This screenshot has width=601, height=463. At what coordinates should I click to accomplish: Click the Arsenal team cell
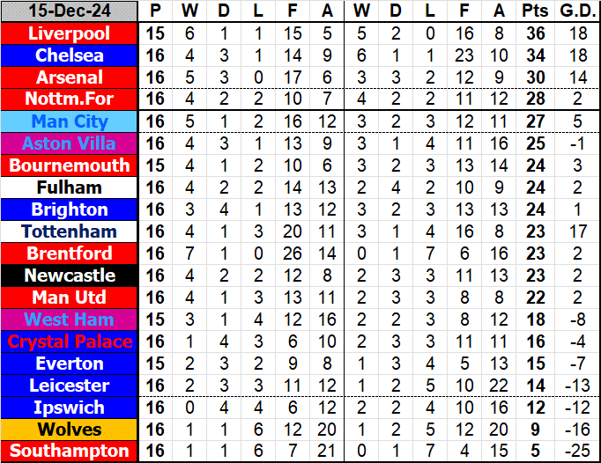(70, 77)
